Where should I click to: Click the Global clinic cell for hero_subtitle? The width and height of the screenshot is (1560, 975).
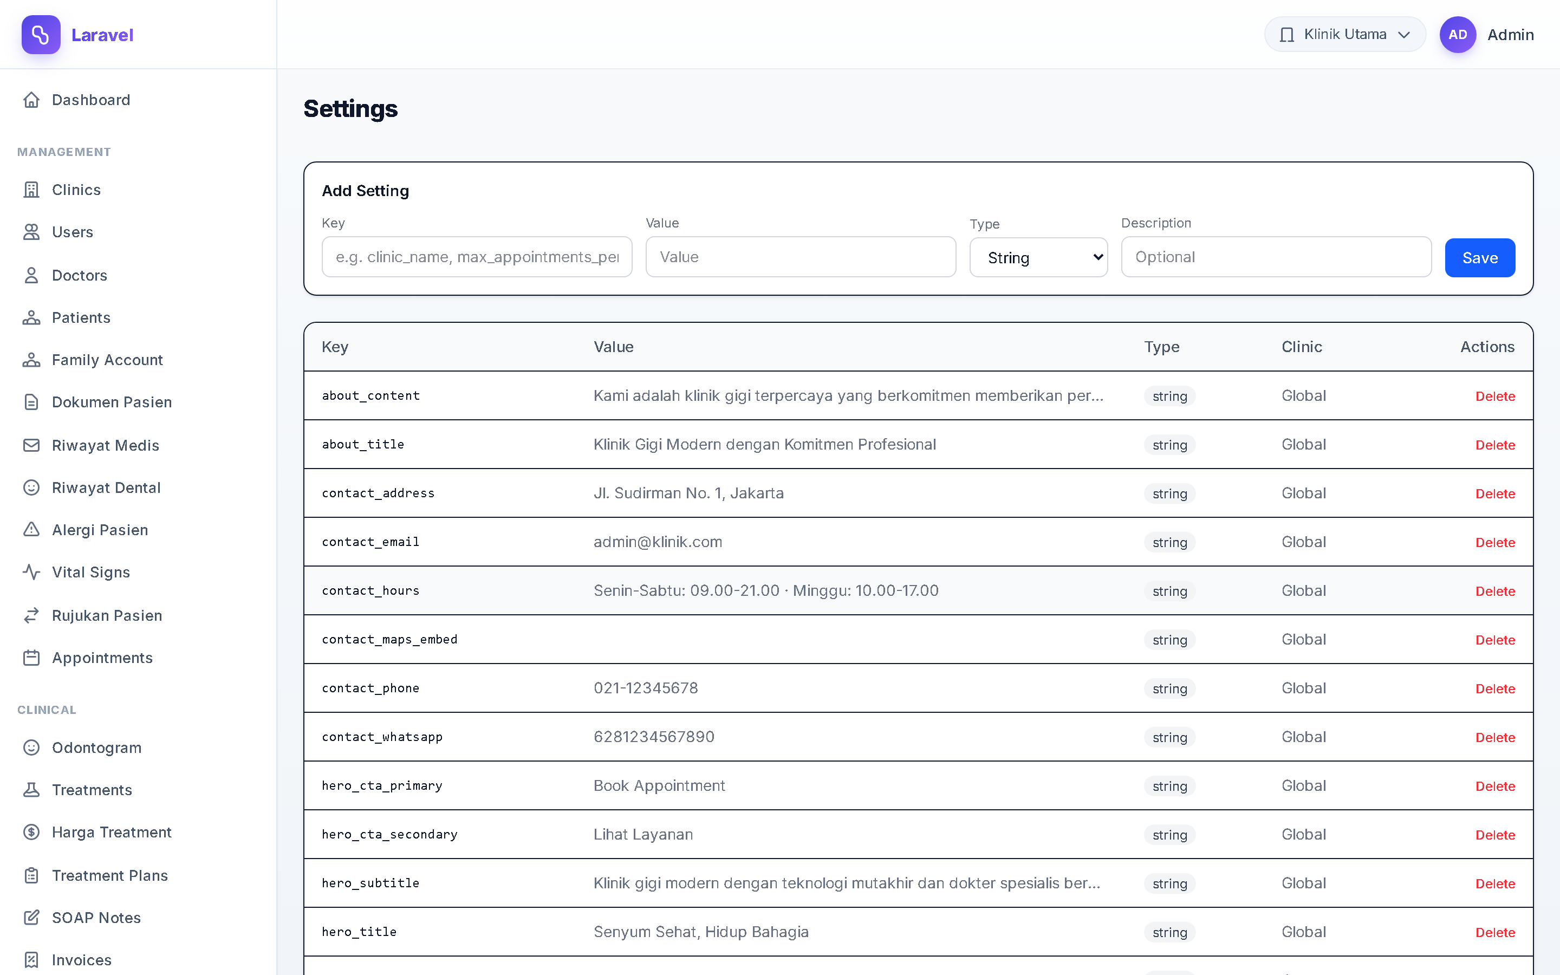pos(1303,883)
